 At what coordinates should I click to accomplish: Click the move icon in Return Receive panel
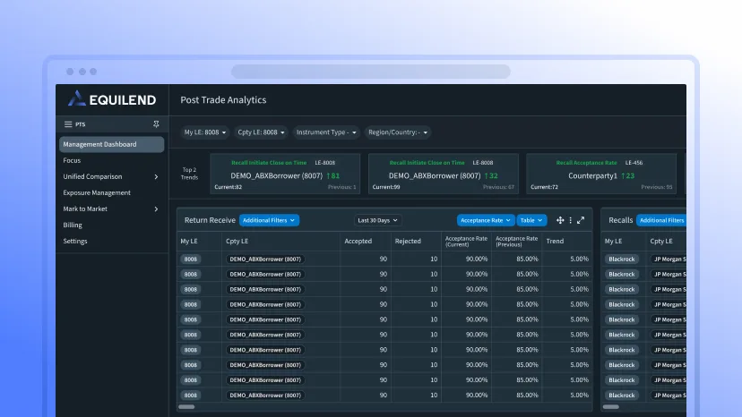tap(560, 220)
